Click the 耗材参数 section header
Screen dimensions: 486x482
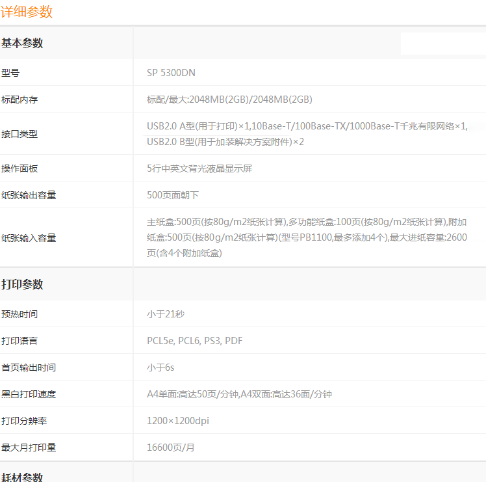pos(22,477)
